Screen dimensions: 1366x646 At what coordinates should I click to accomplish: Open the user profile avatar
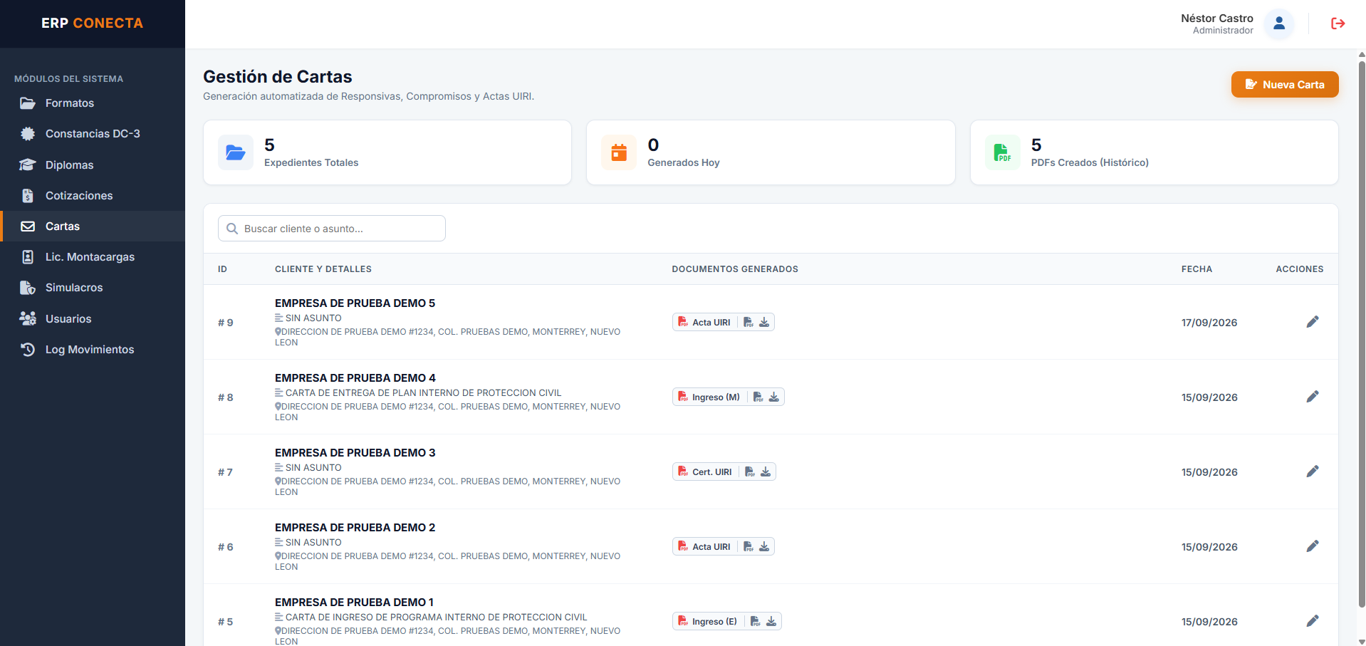[1279, 24]
